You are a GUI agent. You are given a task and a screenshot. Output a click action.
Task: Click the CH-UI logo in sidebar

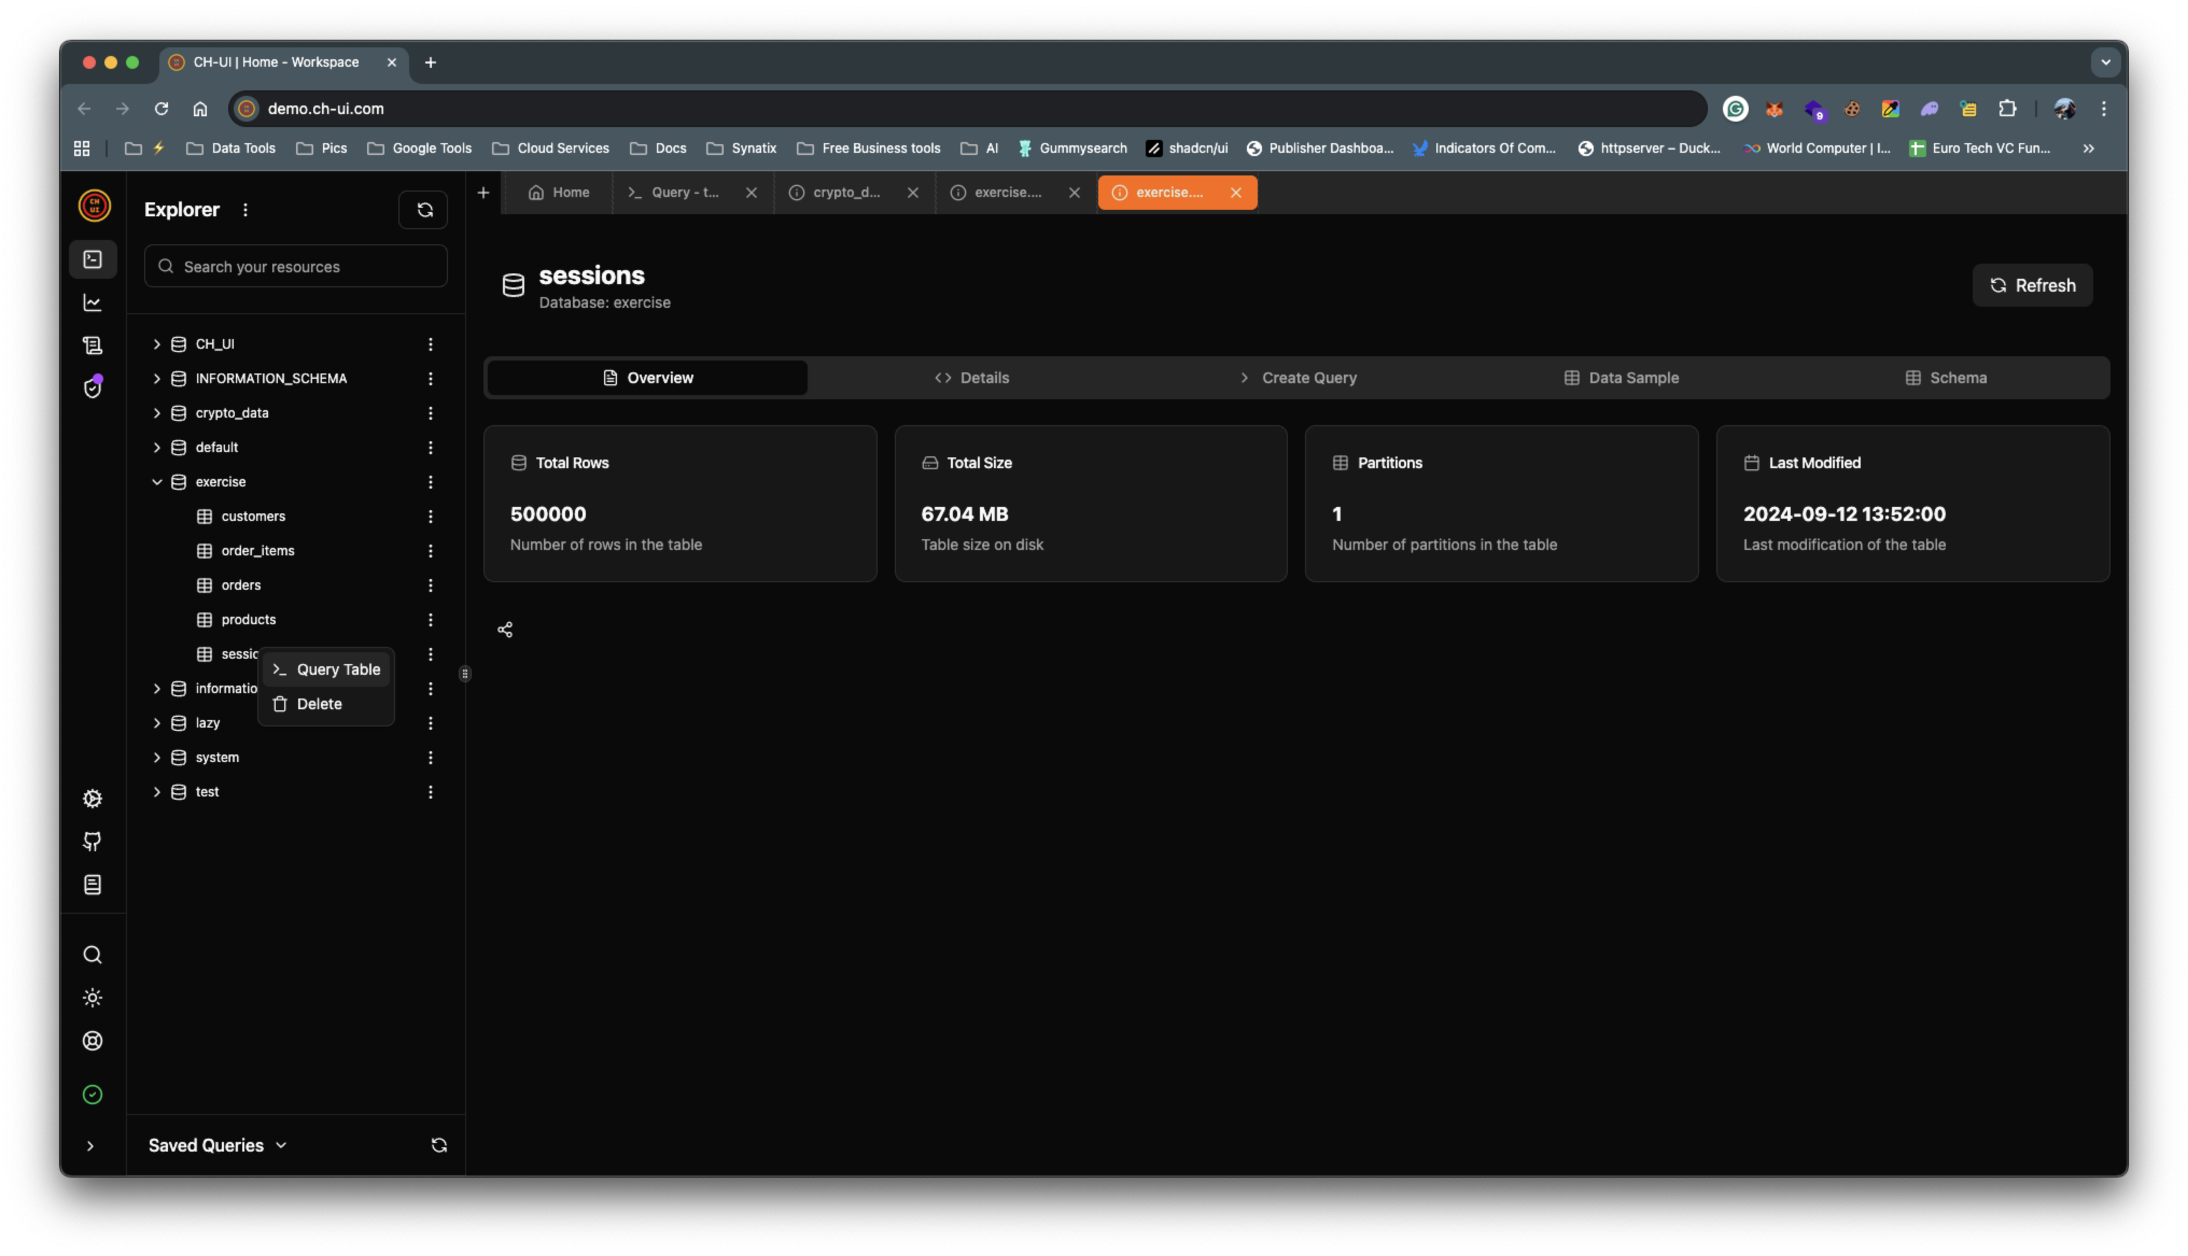click(x=94, y=206)
